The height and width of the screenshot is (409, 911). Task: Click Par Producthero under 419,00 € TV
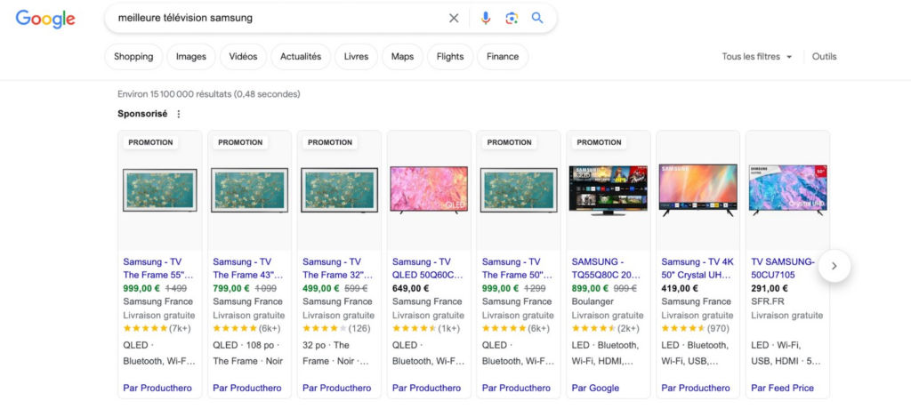click(x=696, y=388)
